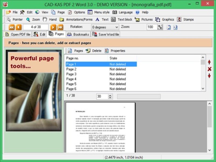Jump to the first page
Image resolution: width=216 pixels, height=162 pixels.
point(11,27)
